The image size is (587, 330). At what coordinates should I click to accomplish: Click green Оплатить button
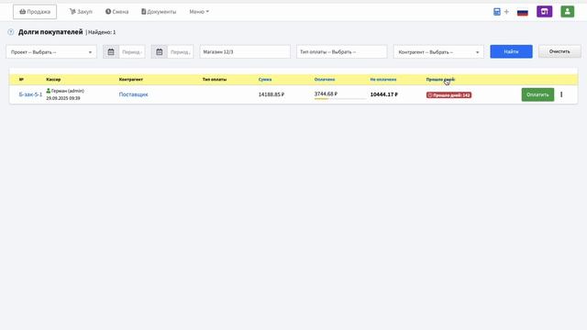(x=537, y=94)
